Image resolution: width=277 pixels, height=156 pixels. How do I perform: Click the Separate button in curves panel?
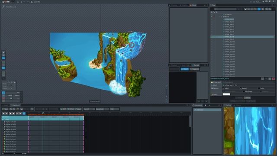pyautogui.click(x=195, y=69)
